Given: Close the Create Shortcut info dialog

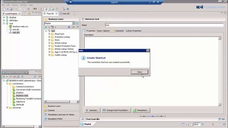Looking at the screenshot, I should tap(139, 72).
